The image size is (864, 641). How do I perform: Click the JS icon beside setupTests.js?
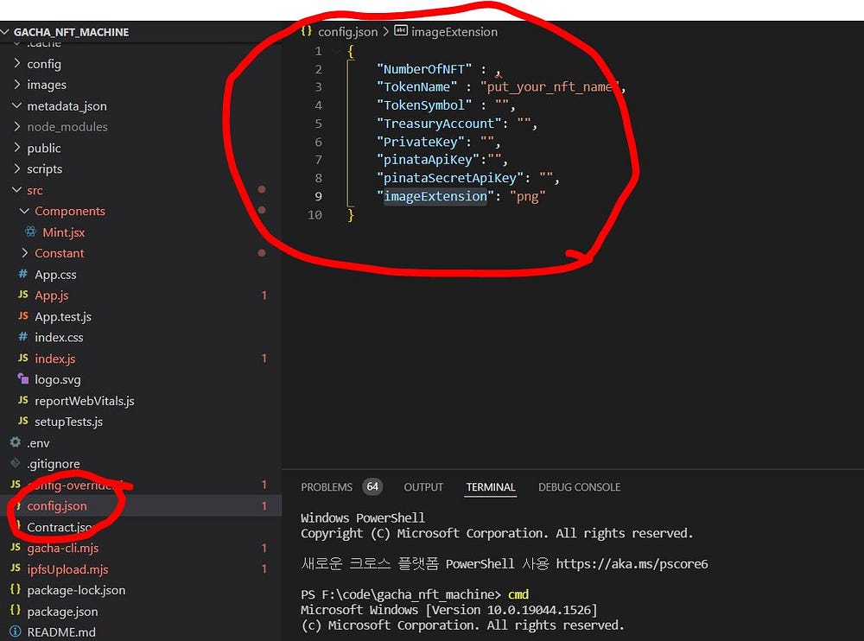(22, 421)
